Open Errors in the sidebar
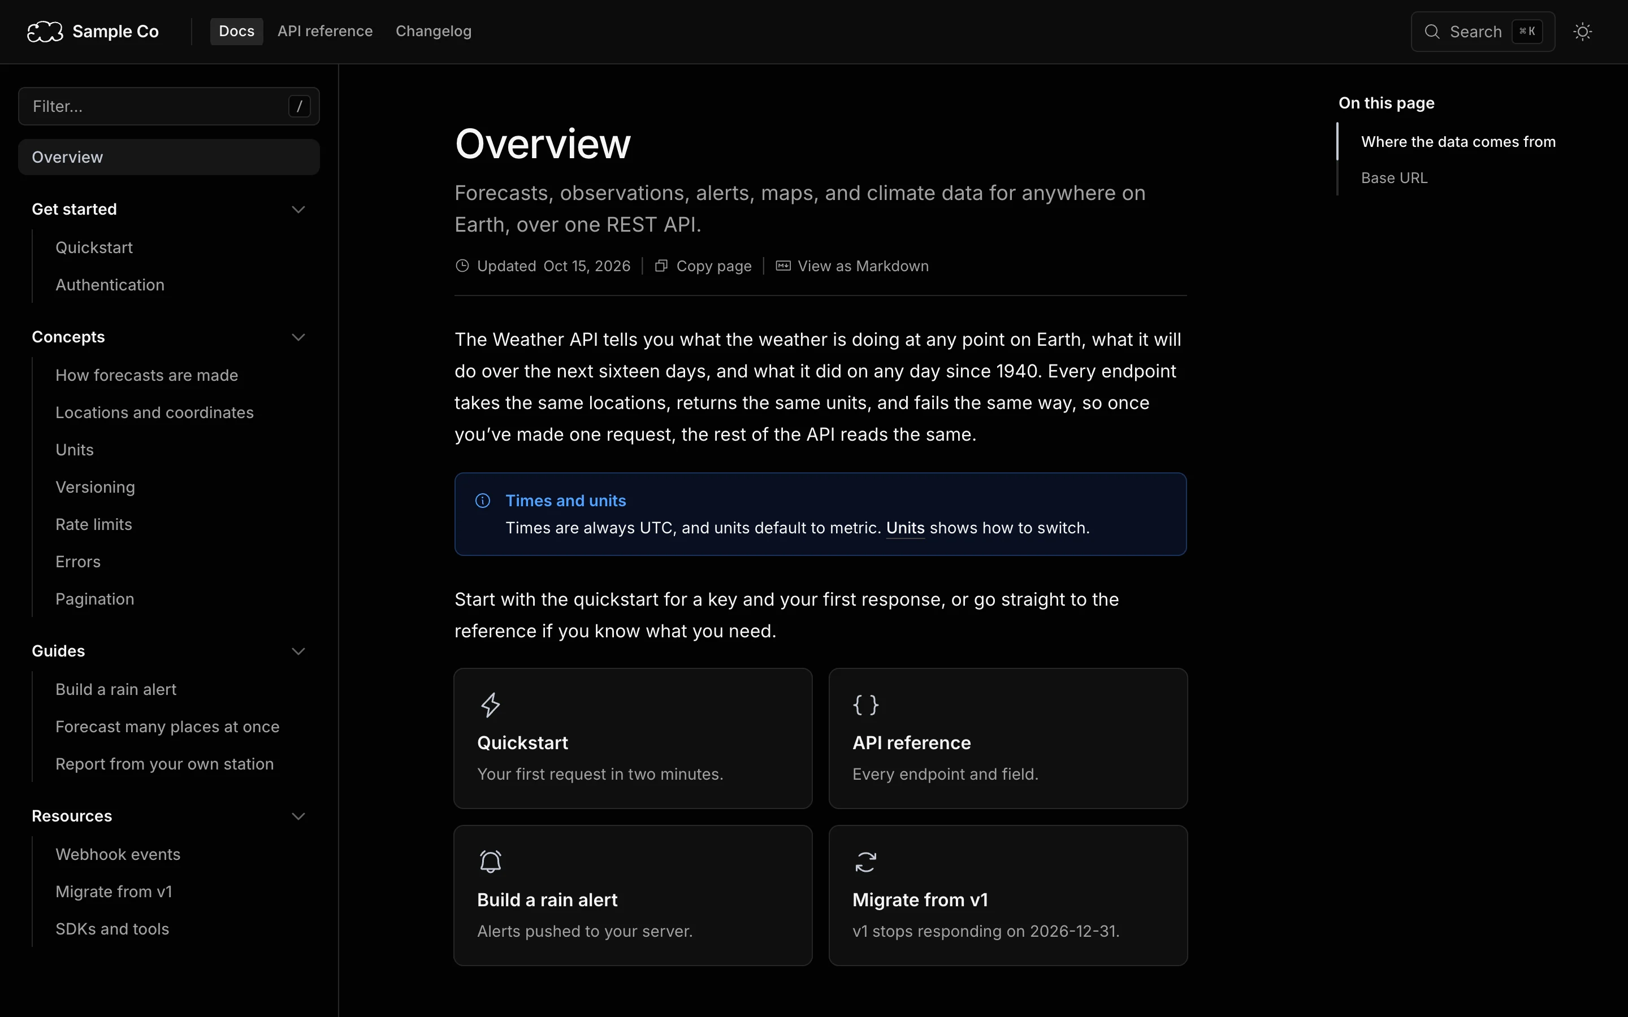 [x=78, y=562]
